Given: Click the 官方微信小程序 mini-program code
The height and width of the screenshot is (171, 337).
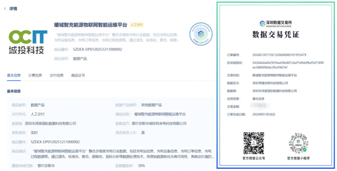Looking at the screenshot, I should click(x=298, y=143).
